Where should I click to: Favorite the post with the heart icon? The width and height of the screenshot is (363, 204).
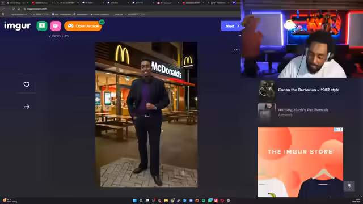27,84
